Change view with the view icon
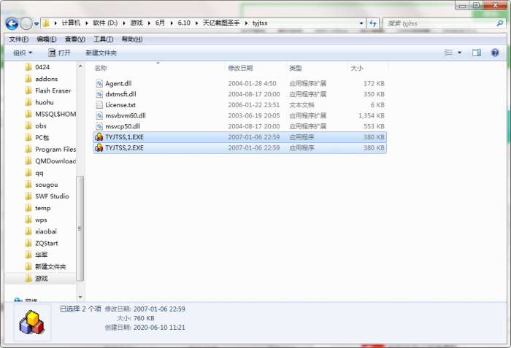The image size is (511, 348). click(449, 53)
